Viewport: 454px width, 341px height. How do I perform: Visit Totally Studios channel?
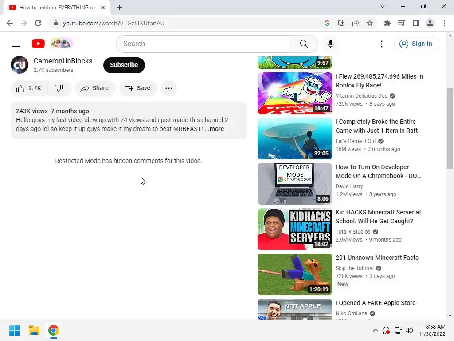[353, 231]
